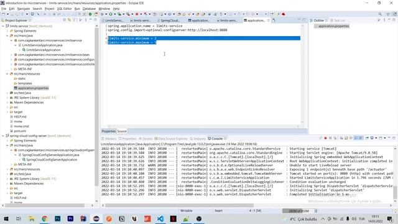Collapse spring-cloud-config-server project
The width and height of the screenshot is (398, 224).
pyautogui.click(x=3, y=136)
